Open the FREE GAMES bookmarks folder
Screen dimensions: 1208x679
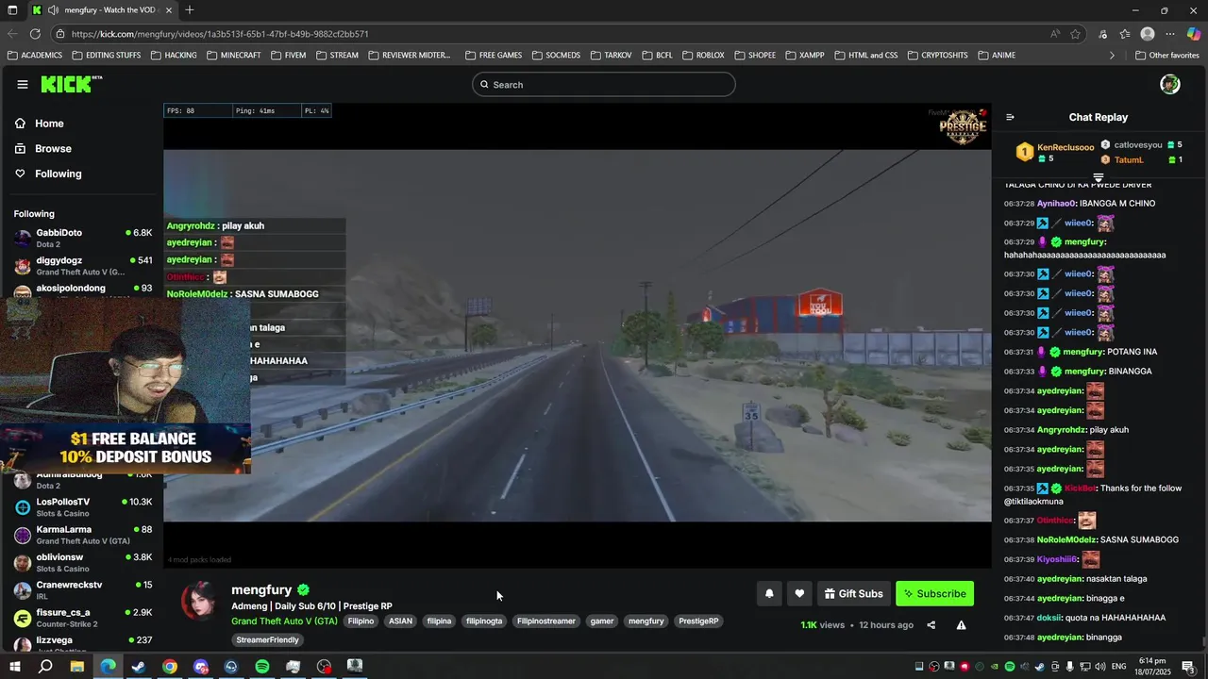(x=494, y=56)
